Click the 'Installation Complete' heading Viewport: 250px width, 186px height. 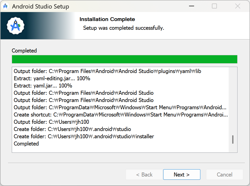point(107,19)
